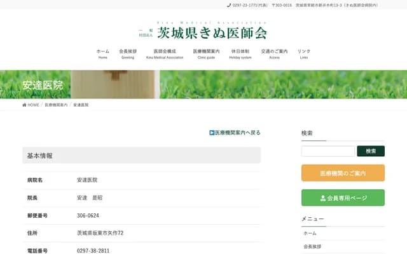Focus the sidebar search input field
Image resolution: width=407 pixels, height=254 pixels.
click(328, 151)
